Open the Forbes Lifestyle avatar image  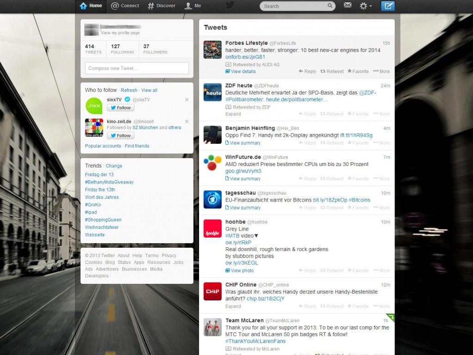point(212,50)
